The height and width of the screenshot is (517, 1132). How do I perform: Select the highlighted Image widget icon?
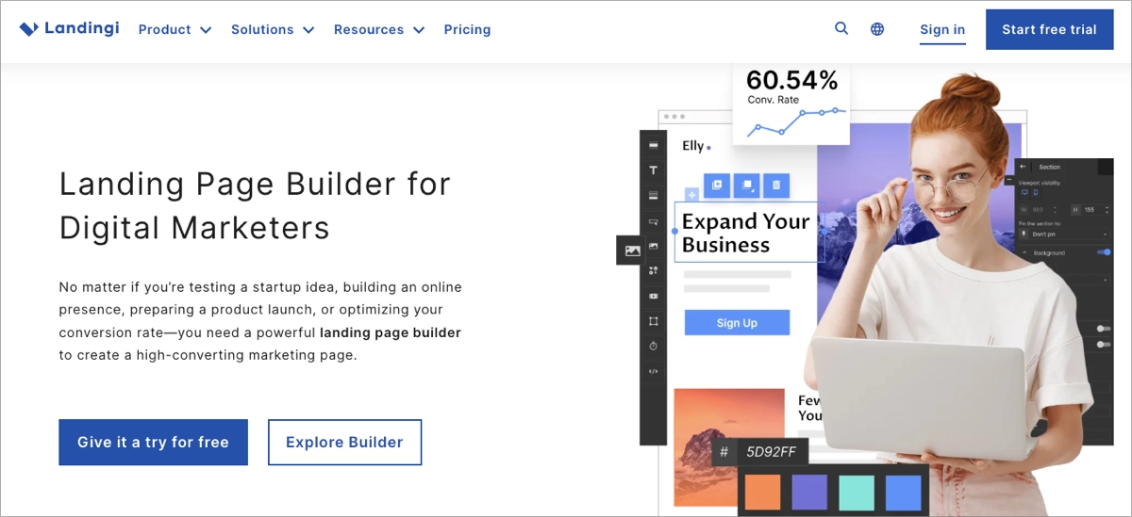point(632,250)
